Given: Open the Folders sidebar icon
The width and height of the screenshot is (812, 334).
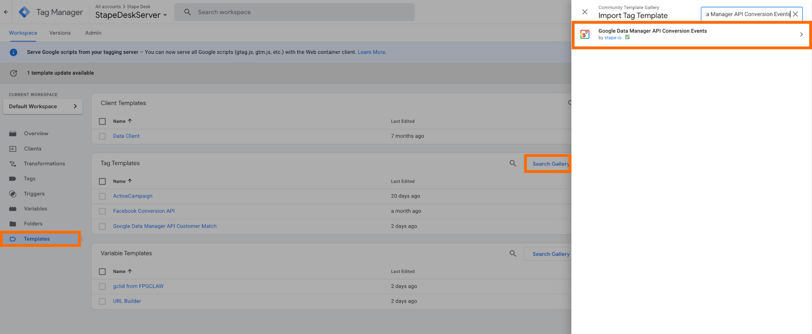Looking at the screenshot, I should click(13, 224).
